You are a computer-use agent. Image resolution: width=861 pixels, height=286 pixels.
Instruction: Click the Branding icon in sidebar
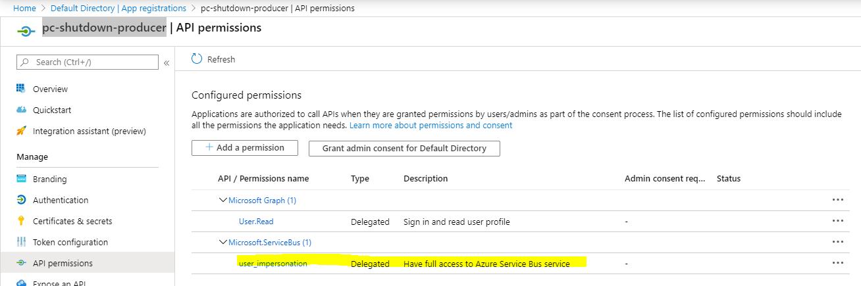tap(20, 179)
